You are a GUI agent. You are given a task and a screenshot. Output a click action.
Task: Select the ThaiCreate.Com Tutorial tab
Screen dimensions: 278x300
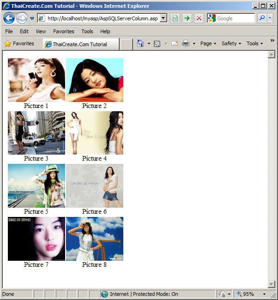(x=80, y=44)
